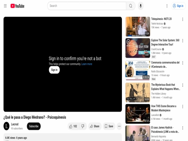Click the '360°' badge on Solar System video
The height and width of the screenshot is (141, 188).
coord(154,57)
